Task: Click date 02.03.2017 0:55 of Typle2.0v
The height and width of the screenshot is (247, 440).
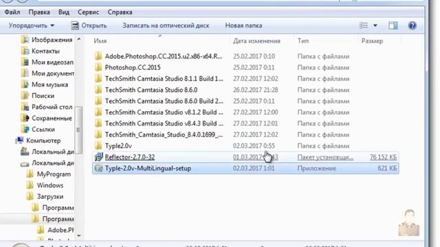Action: (x=254, y=146)
